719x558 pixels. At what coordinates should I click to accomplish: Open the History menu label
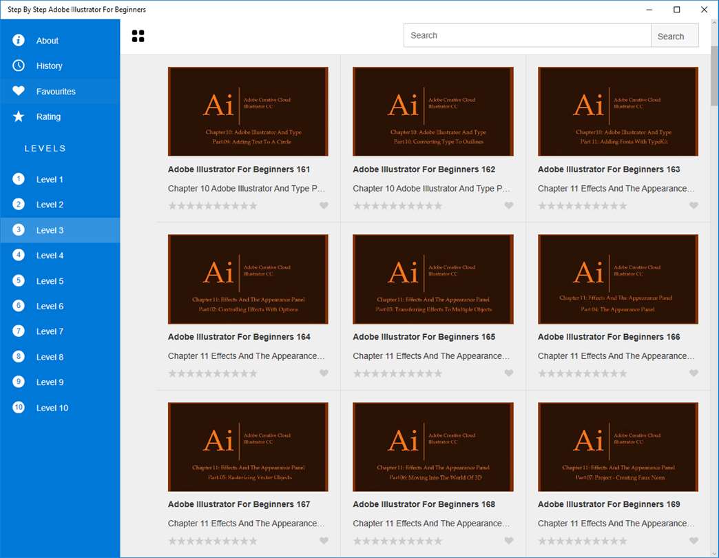pos(49,66)
